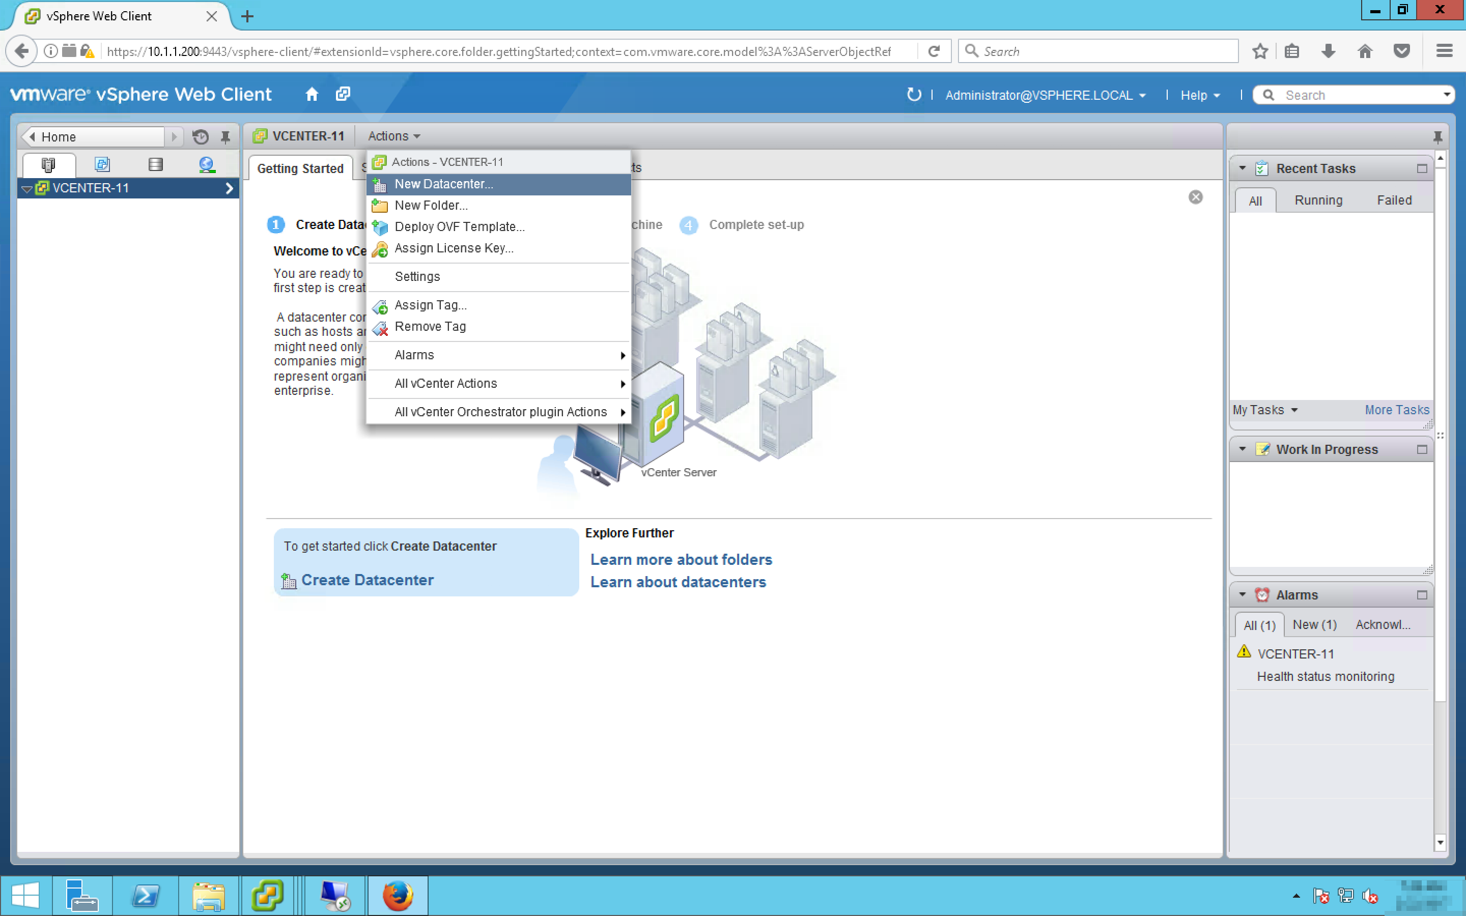
Task: Open Hosts and Clusters navigator tab icon
Action: 48,164
